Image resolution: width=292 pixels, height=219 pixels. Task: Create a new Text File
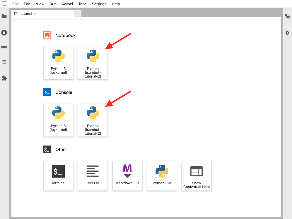[x=93, y=176]
